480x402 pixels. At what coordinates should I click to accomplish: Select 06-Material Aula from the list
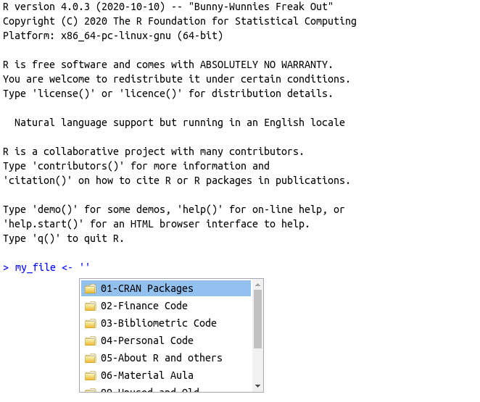point(146,376)
